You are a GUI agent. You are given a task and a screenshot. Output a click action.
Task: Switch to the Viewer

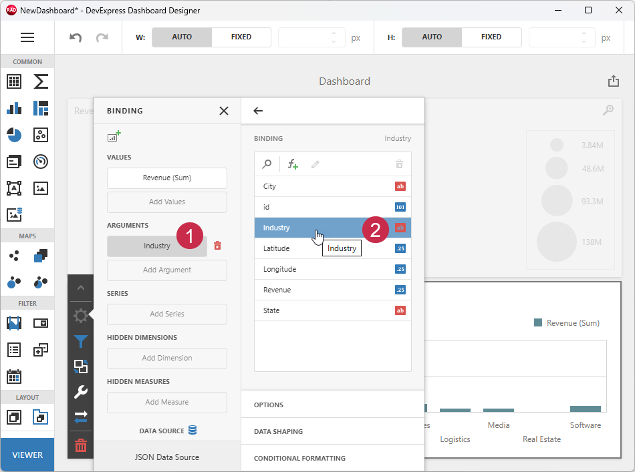[x=27, y=454]
